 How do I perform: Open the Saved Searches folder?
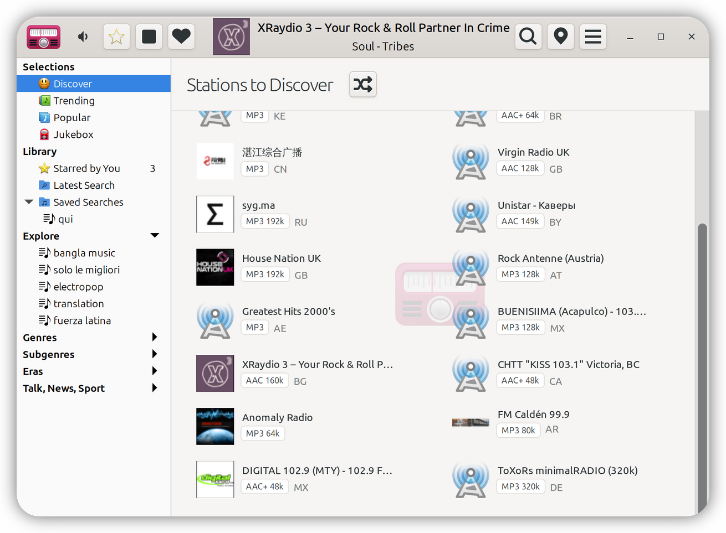pyautogui.click(x=88, y=202)
